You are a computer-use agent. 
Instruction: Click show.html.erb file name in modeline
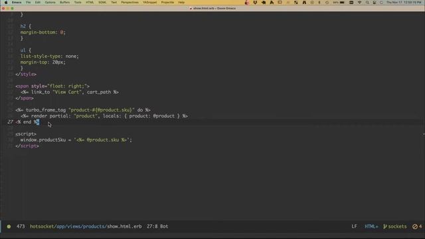pos(124,226)
